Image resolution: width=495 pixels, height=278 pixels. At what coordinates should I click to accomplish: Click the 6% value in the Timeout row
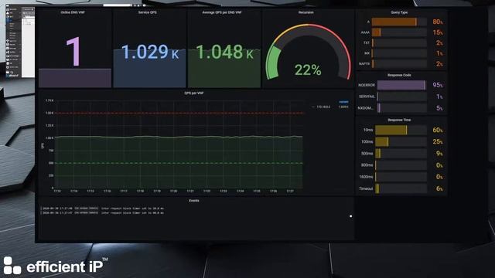click(x=439, y=188)
